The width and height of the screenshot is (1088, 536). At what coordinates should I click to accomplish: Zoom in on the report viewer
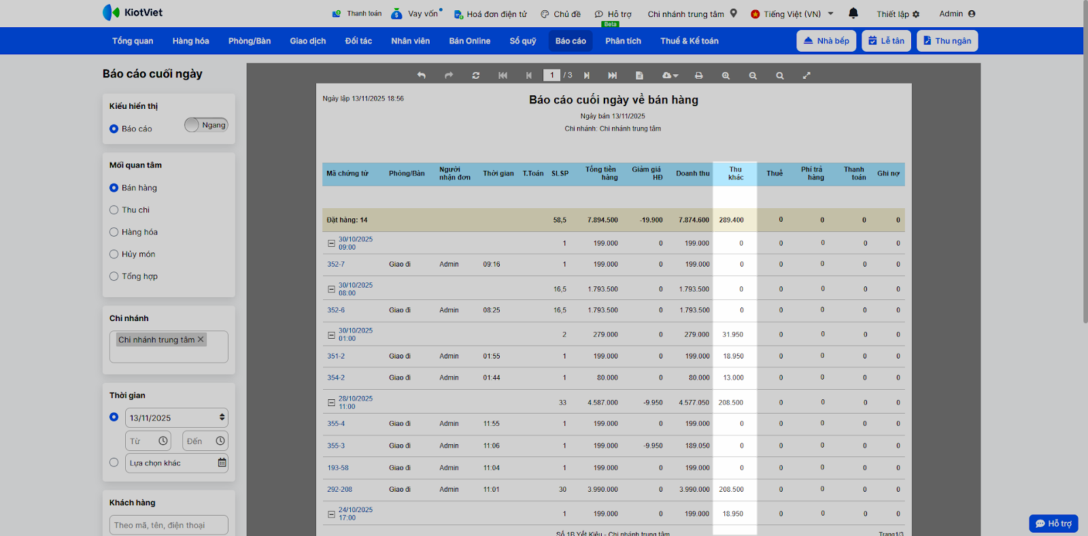point(726,76)
